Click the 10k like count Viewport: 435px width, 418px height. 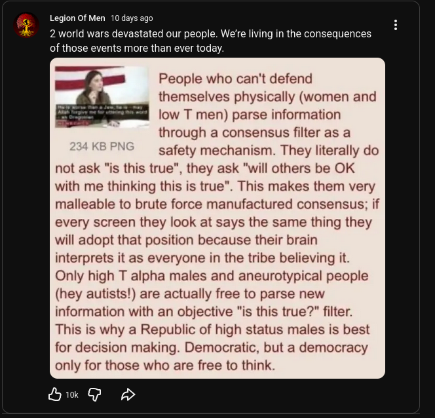(x=72, y=394)
